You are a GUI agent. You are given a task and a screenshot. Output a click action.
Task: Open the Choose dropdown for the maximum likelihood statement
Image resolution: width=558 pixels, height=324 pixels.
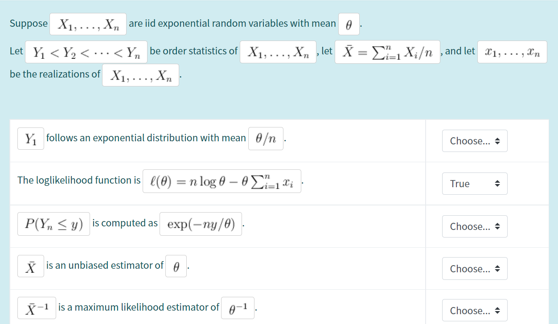[474, 310]
